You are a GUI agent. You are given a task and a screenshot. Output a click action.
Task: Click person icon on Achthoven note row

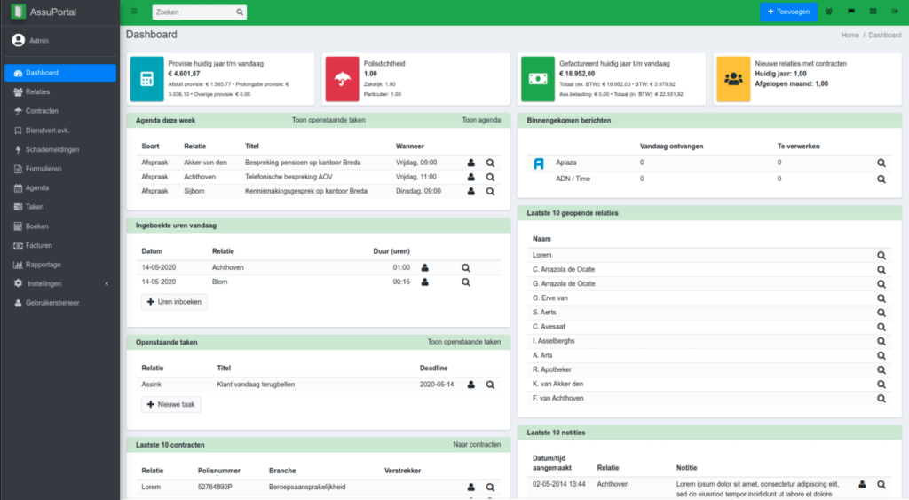[x=862, y=484]
